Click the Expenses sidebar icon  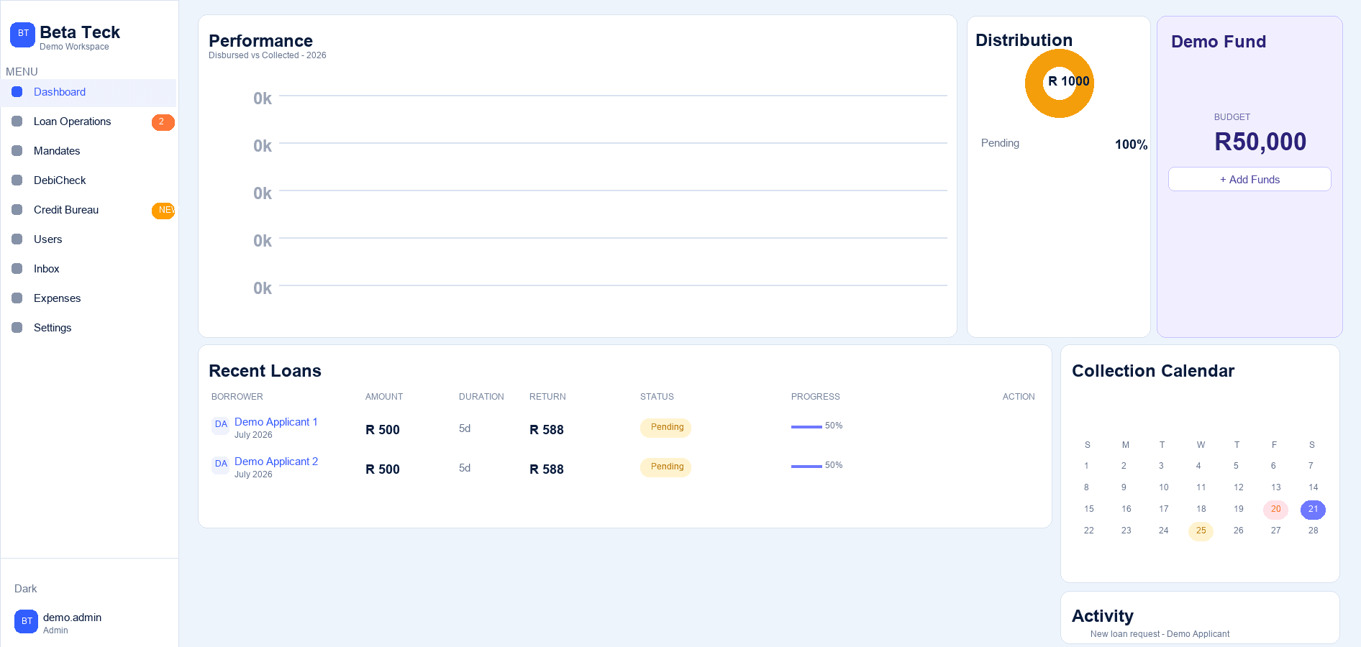(17, 298)
